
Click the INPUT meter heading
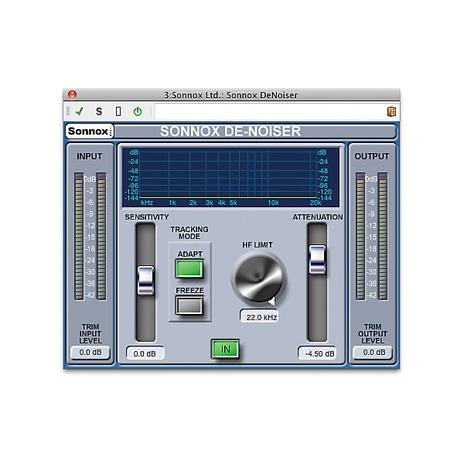click(90, 156)
